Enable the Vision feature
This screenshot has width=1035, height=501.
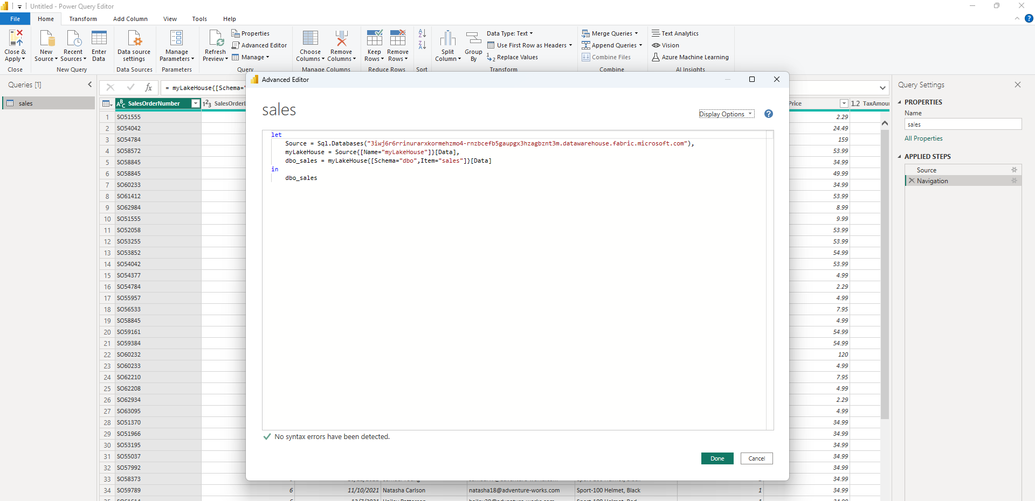coord(666,45)
